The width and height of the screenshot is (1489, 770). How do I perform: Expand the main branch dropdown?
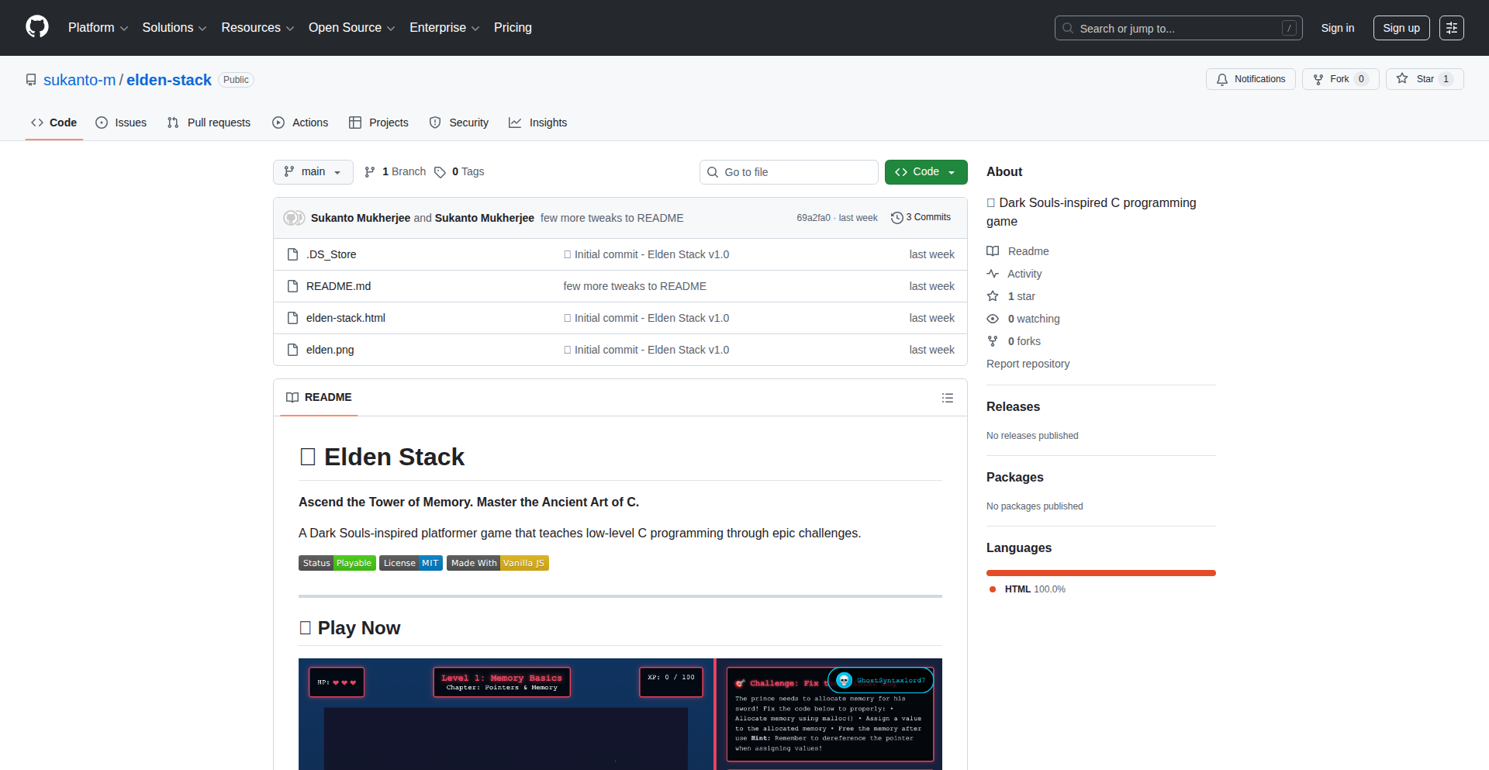313,171
